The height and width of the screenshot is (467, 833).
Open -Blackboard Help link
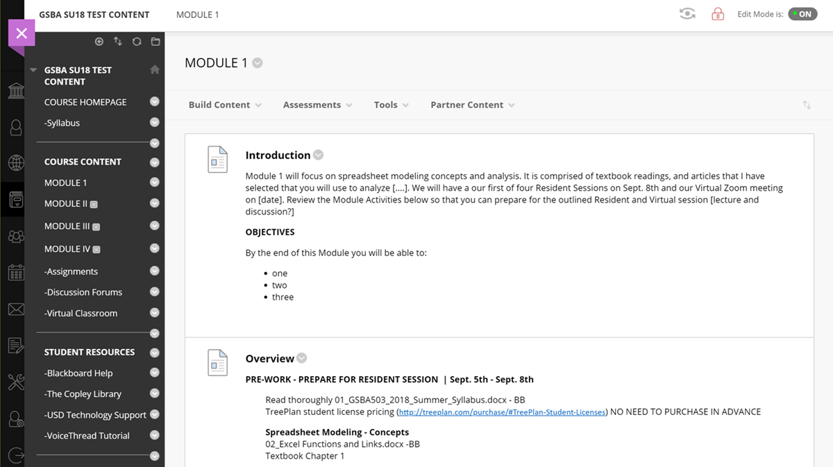click(78, 373)
